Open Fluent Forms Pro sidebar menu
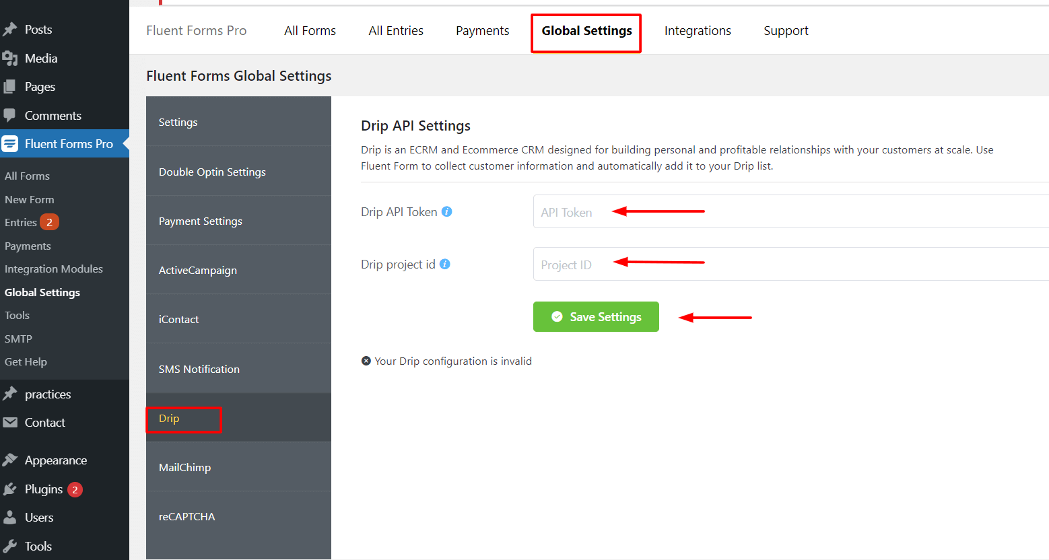 tap(65, 143)
